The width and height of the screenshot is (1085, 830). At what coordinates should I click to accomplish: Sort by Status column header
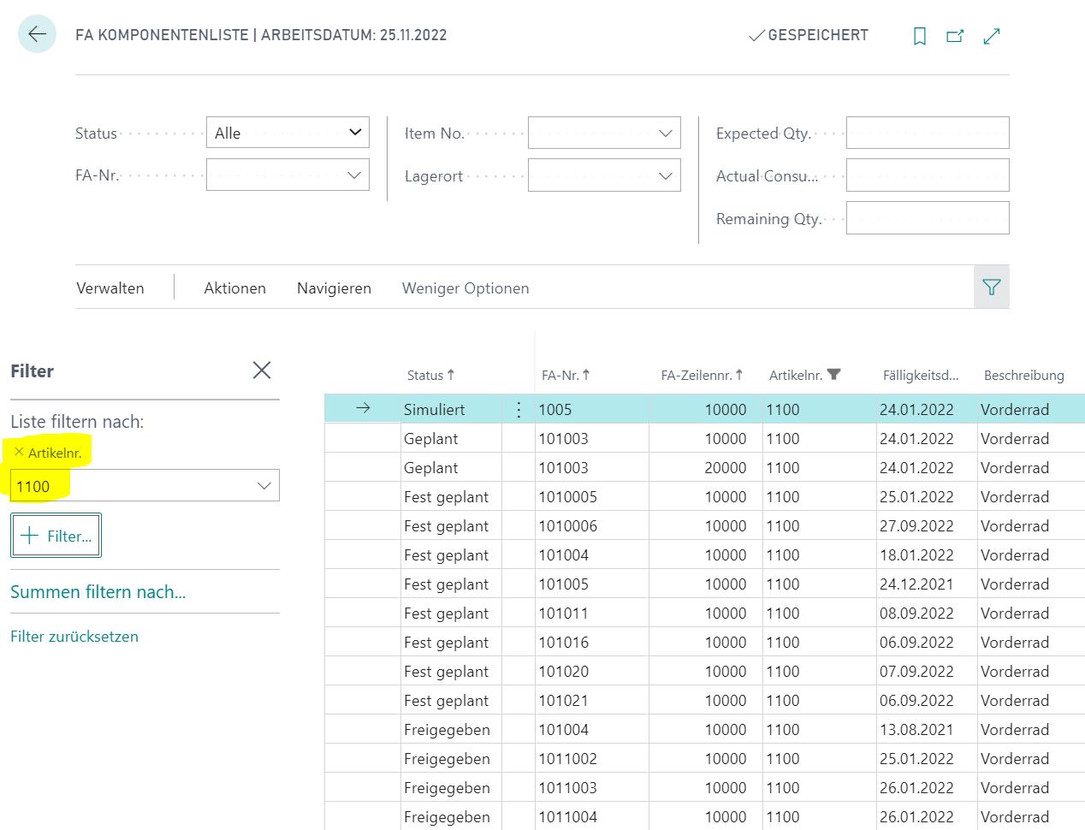coord(430,375)
